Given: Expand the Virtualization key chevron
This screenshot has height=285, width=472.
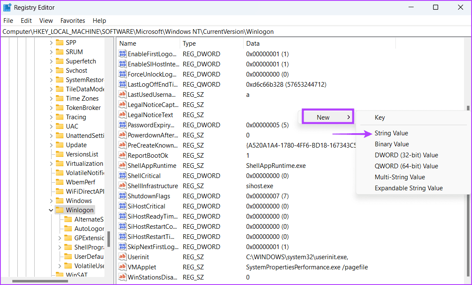Looking at the screenshot, I should (51, 163).
